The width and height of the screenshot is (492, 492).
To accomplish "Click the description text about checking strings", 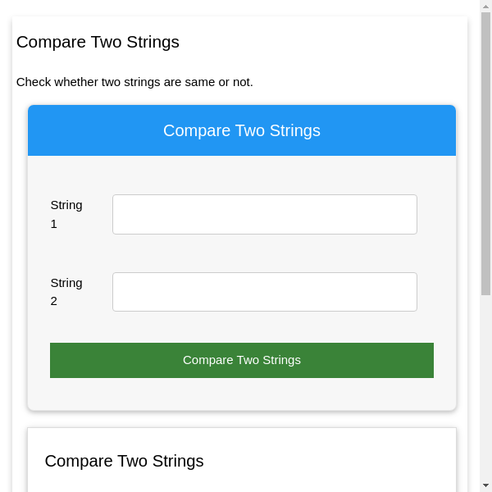I will [x=134, y=82].
